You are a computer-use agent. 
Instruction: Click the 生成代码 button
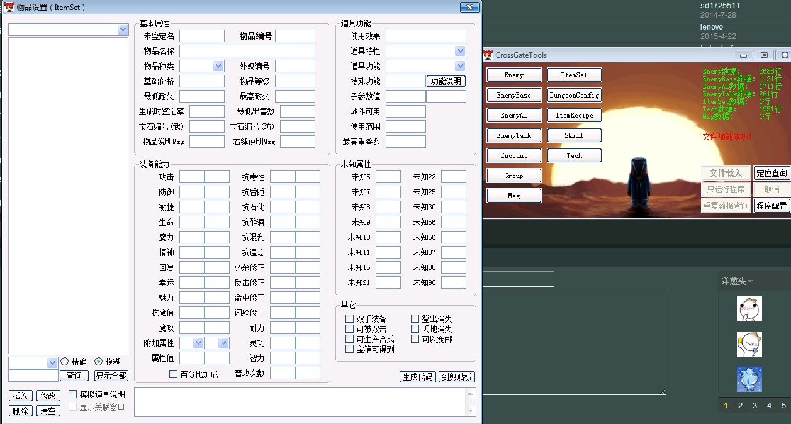pyautogui.click(x=417, y=377)
